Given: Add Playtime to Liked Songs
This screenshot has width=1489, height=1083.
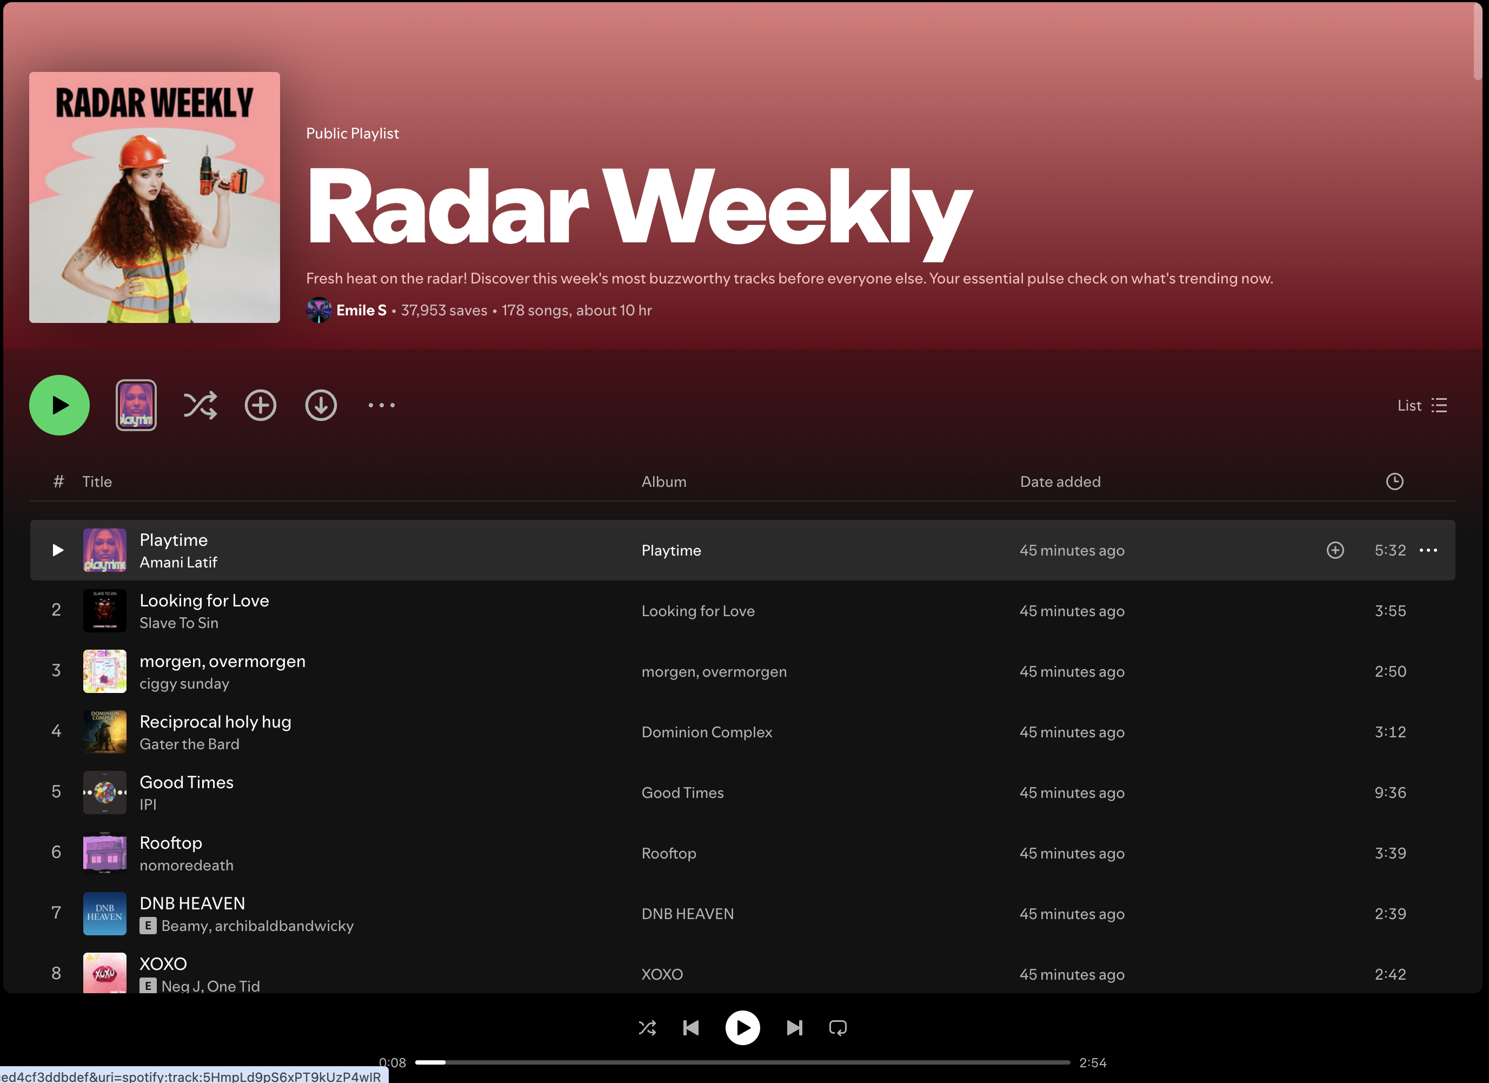Looking at the screenshot, I should [x=1335, y=550].
